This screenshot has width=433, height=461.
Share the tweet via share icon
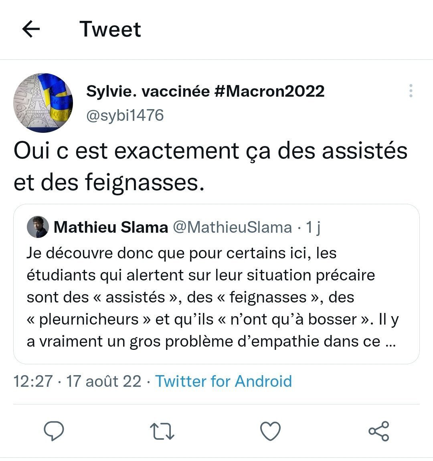pos(378,431)
